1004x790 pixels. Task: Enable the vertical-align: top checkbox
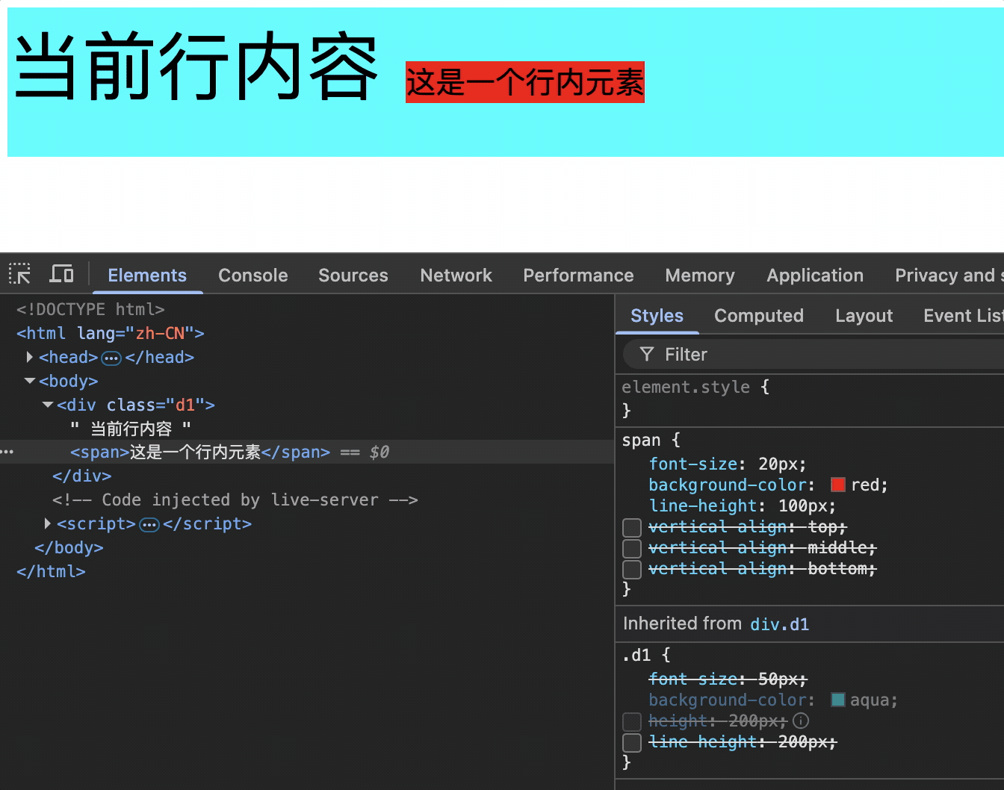tap(632, 527)
